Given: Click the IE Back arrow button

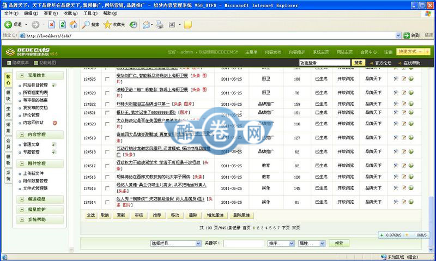Looking at the screenshot, I should [x=8, y=25].
